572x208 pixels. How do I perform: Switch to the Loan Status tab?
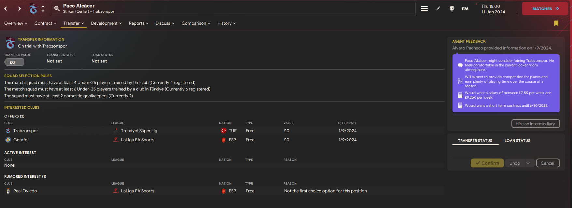517,141
